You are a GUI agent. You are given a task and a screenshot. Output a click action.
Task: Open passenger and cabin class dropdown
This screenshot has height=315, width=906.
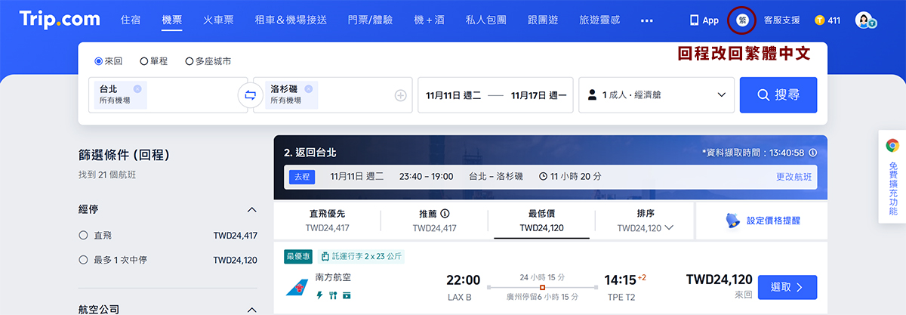click(x=655, y=95)
